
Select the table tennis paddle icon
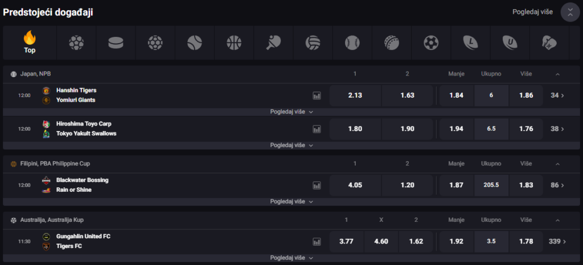click(x=273, y=43)
